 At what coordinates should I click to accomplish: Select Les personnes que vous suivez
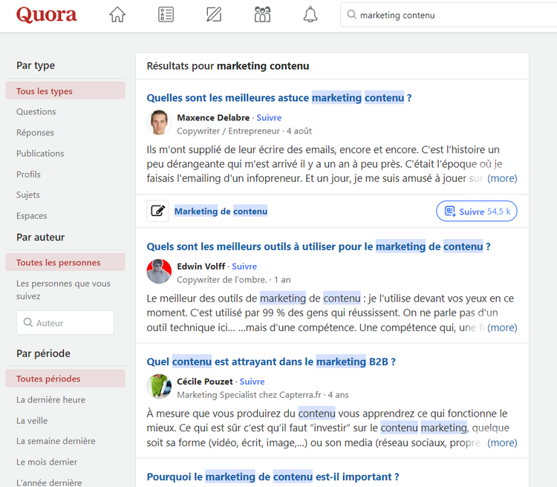63,290
